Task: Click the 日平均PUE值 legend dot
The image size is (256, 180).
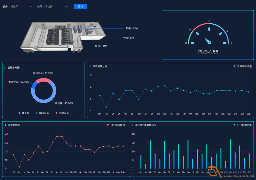Action: [234, 66]
